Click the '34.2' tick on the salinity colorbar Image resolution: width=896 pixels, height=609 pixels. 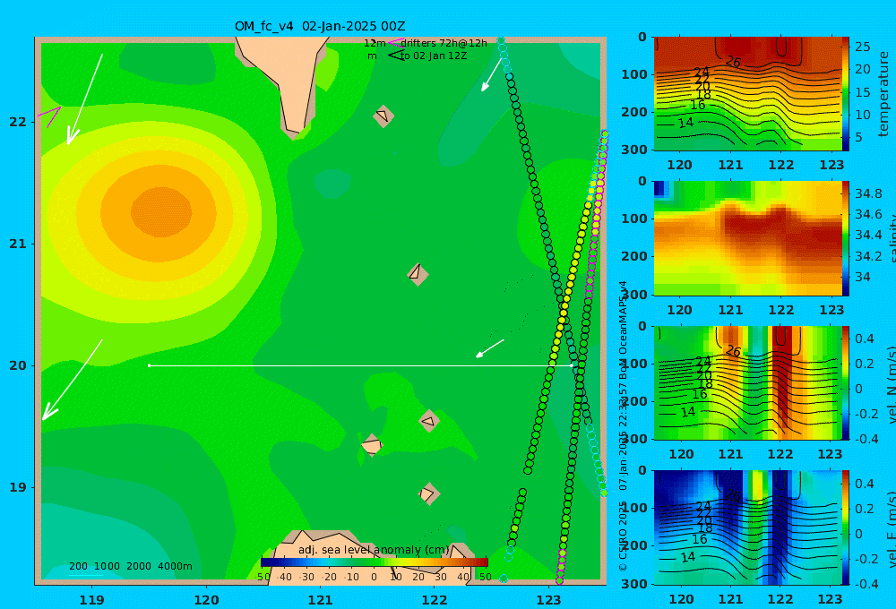tap(868, 256)
